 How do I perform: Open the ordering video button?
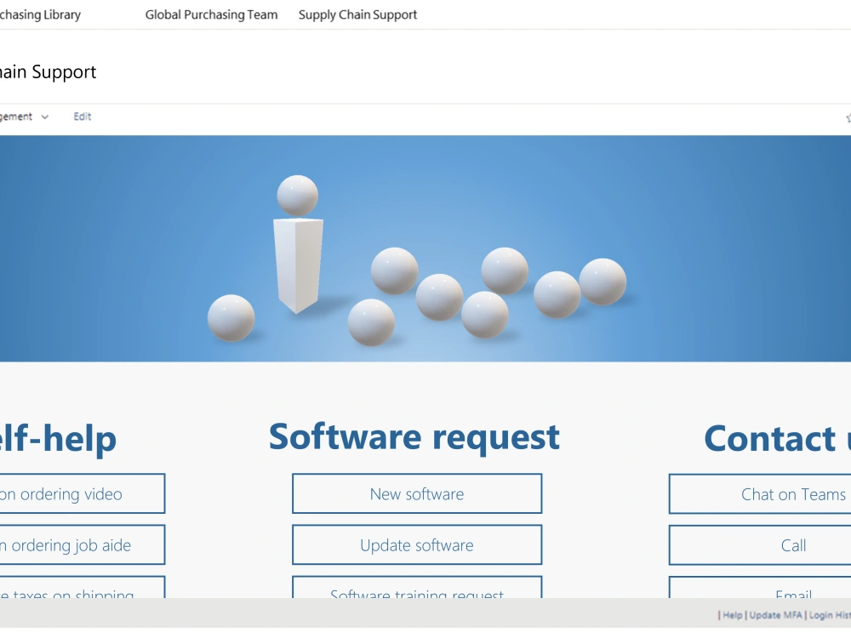83,493
